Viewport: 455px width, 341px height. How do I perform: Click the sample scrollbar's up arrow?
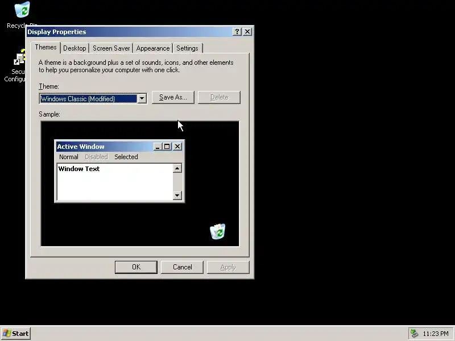click(177, 168)
